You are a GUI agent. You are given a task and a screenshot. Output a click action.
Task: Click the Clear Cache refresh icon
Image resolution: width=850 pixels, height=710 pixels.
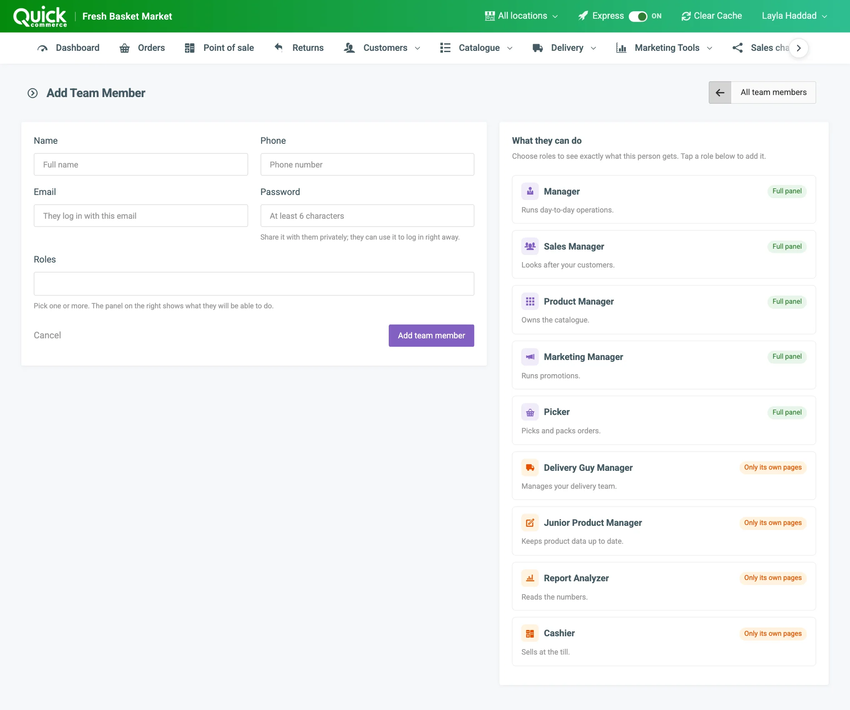(686, 16)
